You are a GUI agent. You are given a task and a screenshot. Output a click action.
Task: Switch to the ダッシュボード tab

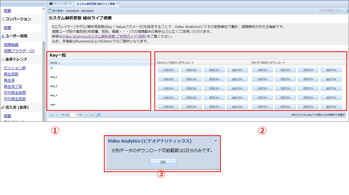[60, 4]
